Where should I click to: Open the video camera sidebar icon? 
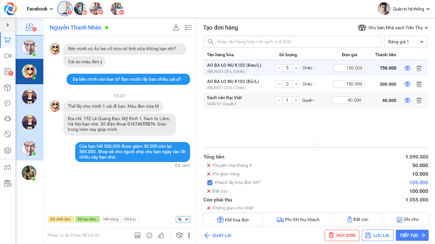coord(8,56)
